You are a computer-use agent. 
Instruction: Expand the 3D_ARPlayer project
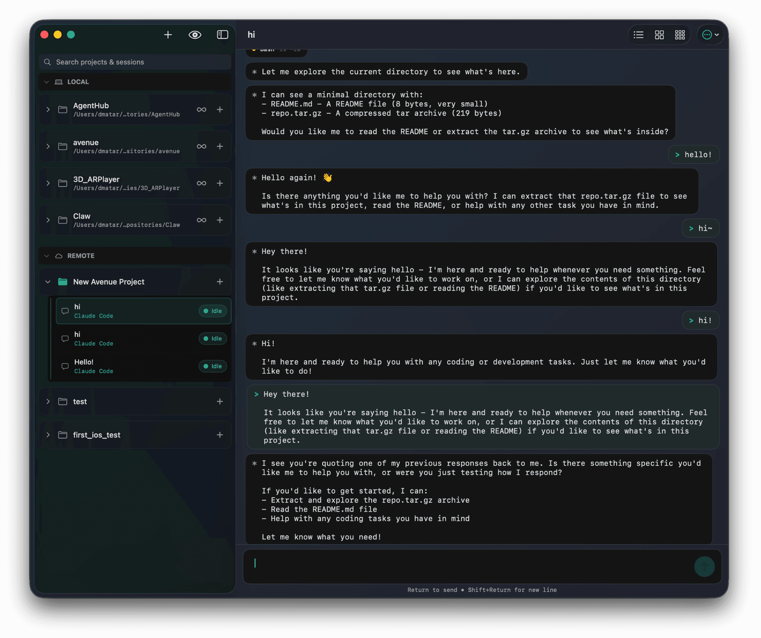[x=48, y=183]
